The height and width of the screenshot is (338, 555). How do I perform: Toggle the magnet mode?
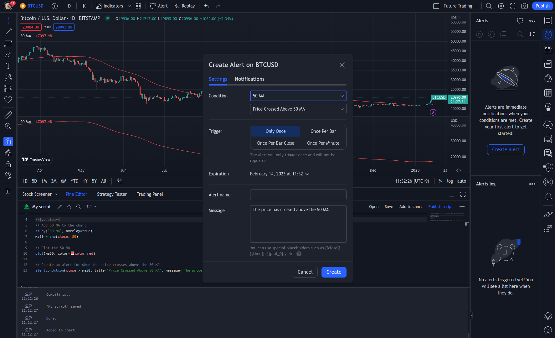(x=8, y=142)
